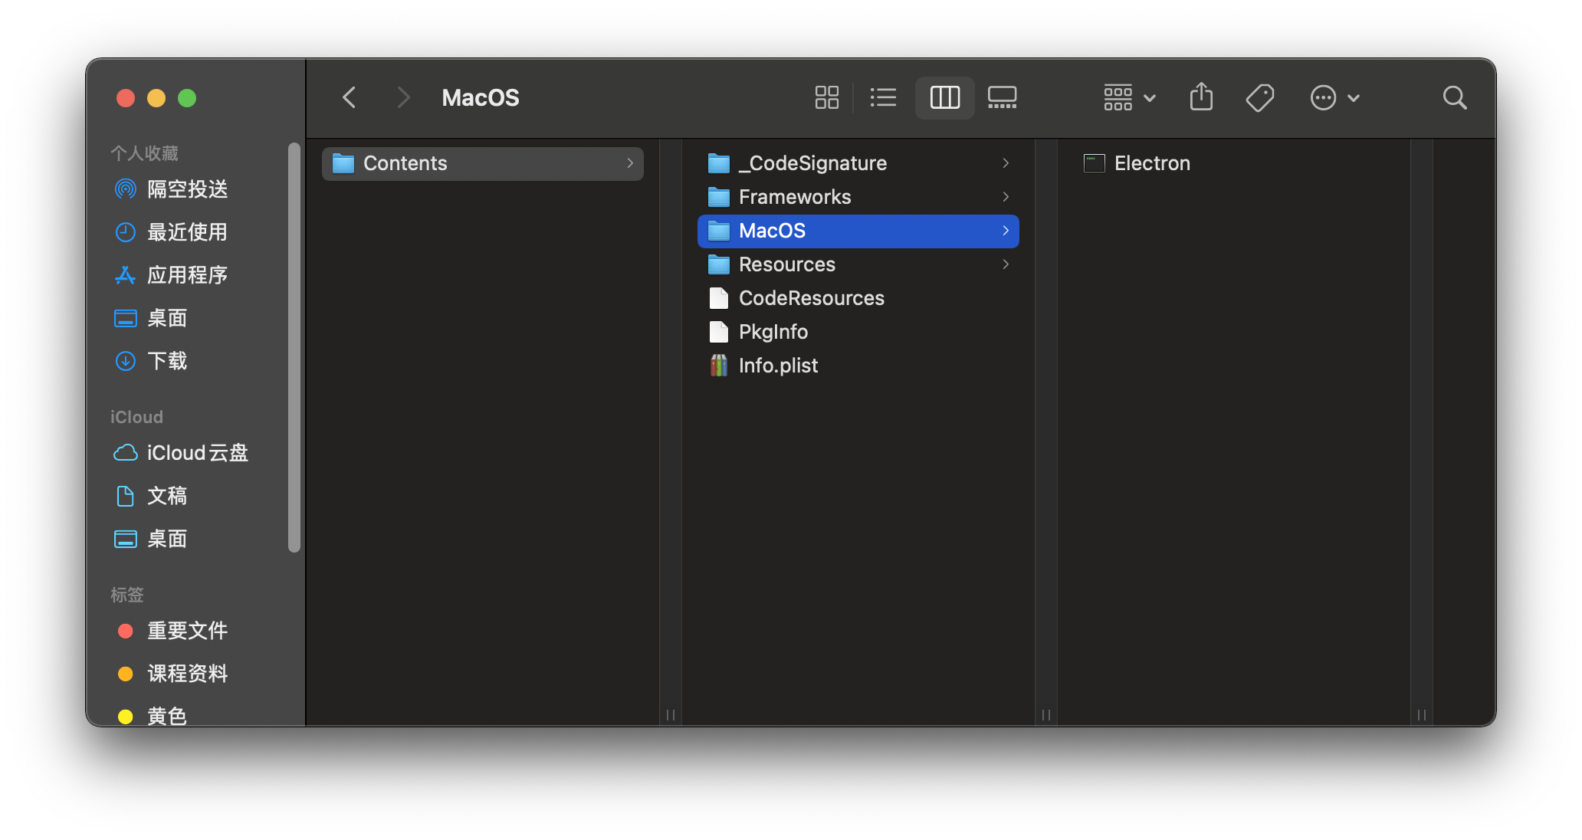1582x840 pixels.
Task: Click the search magnifier icon
Action: pyautogui.click(x=1454, y=98)
